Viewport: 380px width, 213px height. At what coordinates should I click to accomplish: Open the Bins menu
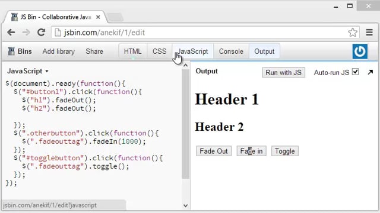[20, 51]
